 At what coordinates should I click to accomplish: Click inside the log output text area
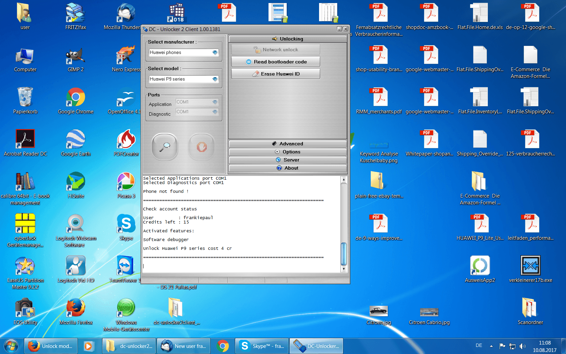pos(241,224)
